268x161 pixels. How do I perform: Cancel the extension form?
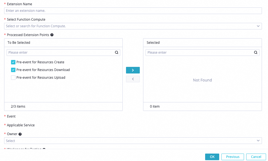pos(256,157)
